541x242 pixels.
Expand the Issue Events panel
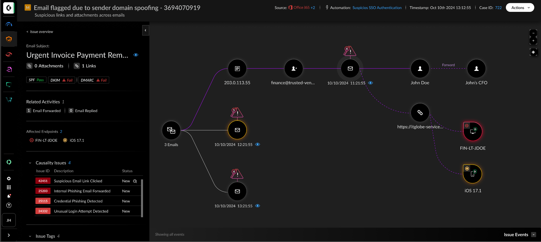[534, 235]
